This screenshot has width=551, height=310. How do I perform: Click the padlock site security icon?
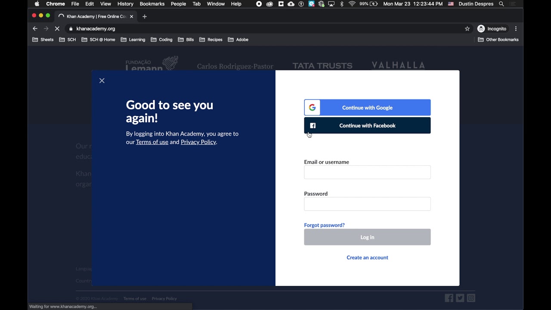71,29
